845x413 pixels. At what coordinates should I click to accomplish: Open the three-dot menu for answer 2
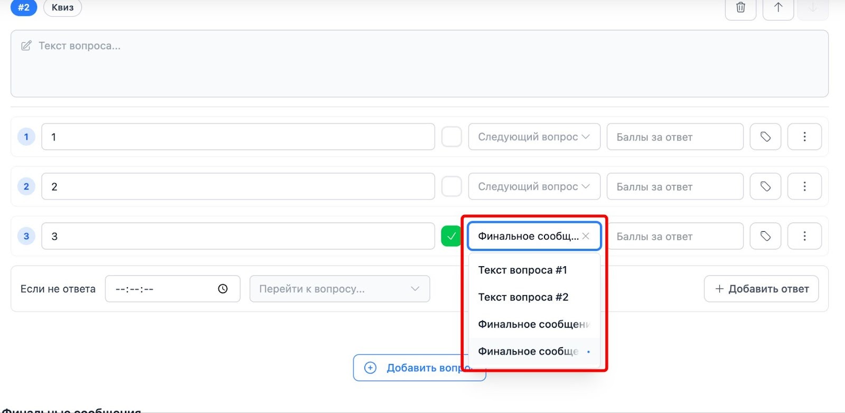804,186
